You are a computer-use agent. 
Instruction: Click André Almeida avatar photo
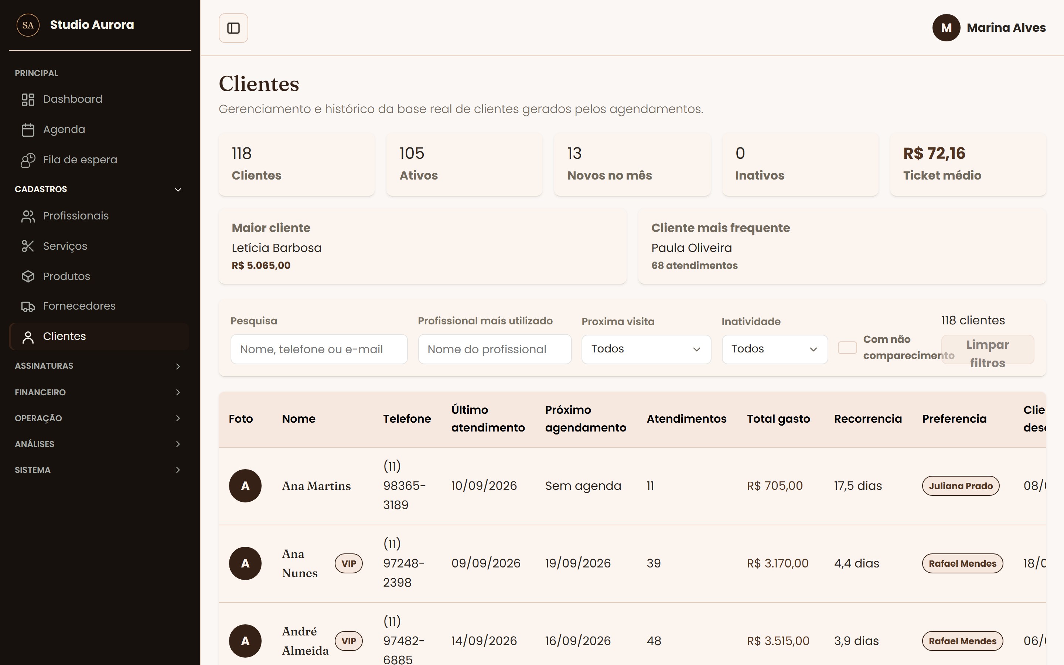coord(245,641)
